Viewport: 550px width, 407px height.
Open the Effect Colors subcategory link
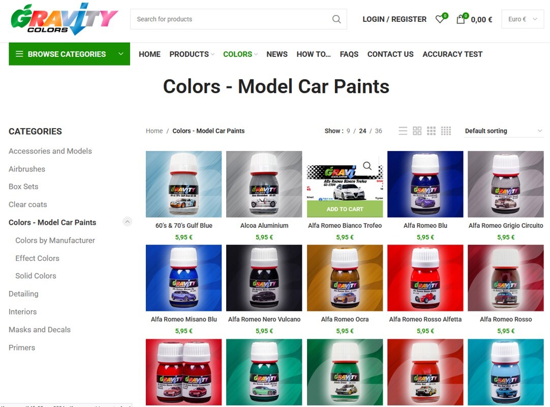37,258
